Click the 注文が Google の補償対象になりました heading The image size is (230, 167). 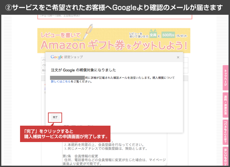point(83,70)
